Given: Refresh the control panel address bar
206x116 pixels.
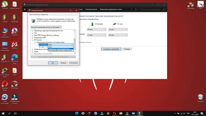Looking at the screenshot, I should click(136, 9).
